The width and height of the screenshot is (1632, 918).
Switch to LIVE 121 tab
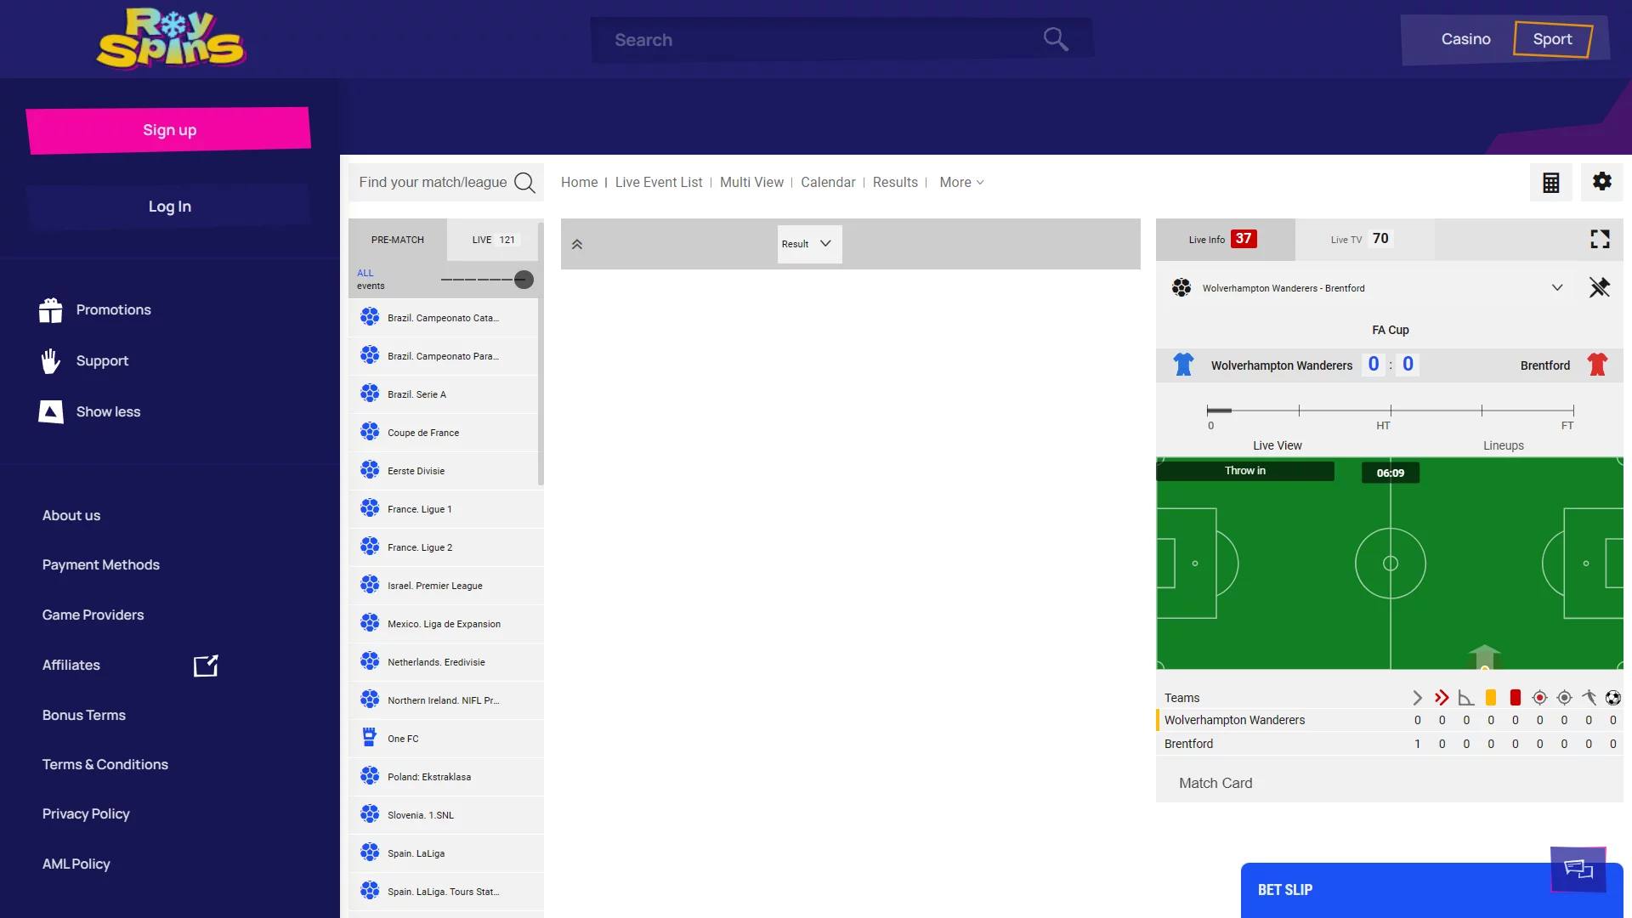495,240
